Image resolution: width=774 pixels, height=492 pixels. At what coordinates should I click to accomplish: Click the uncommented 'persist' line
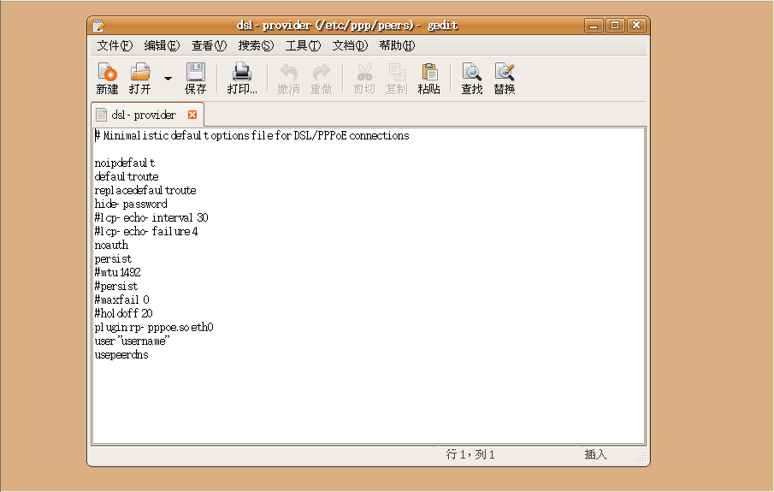point(113,259)
